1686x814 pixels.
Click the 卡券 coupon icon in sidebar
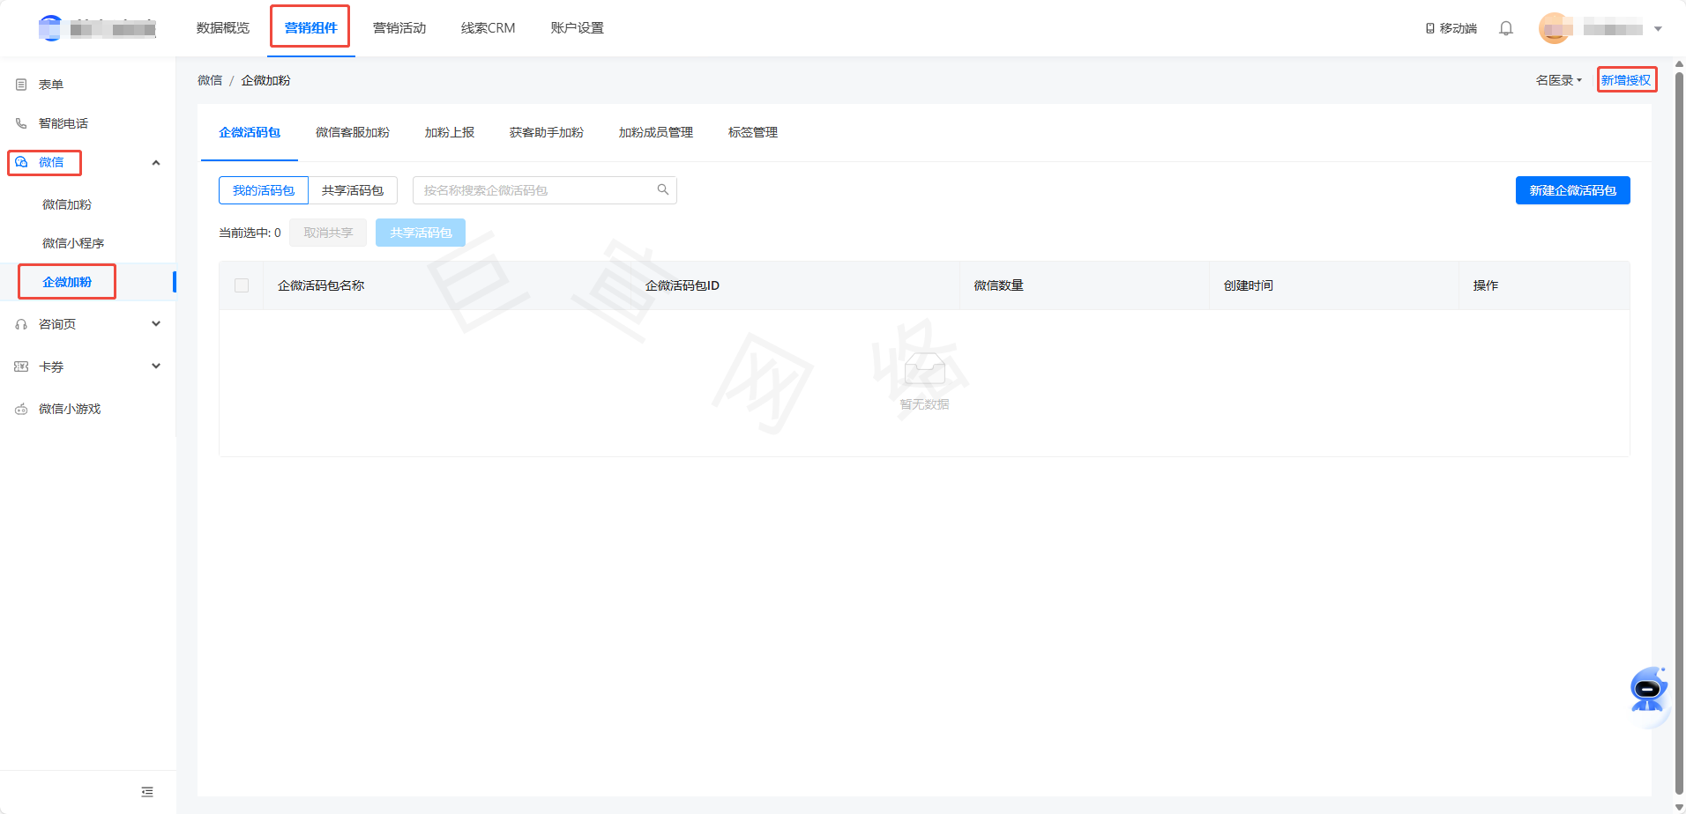[20, 366]
